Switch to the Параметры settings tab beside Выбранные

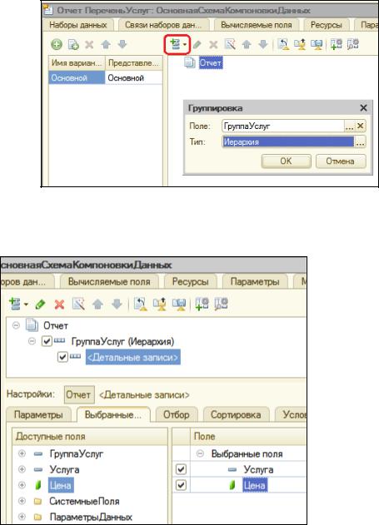(38, 414)
